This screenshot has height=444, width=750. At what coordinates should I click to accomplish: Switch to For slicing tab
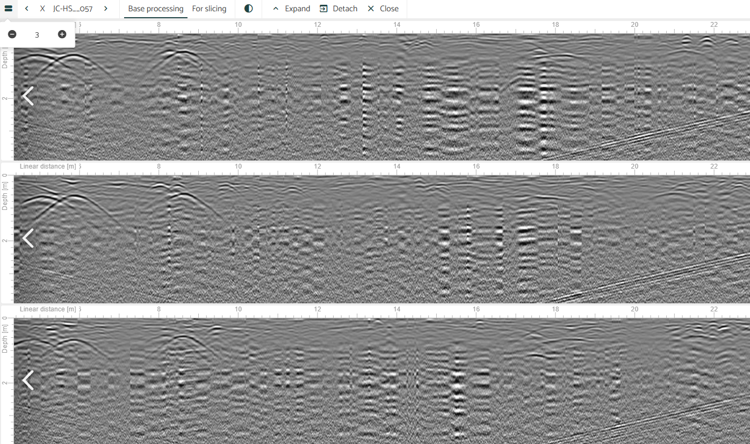[x=210, y=9]
